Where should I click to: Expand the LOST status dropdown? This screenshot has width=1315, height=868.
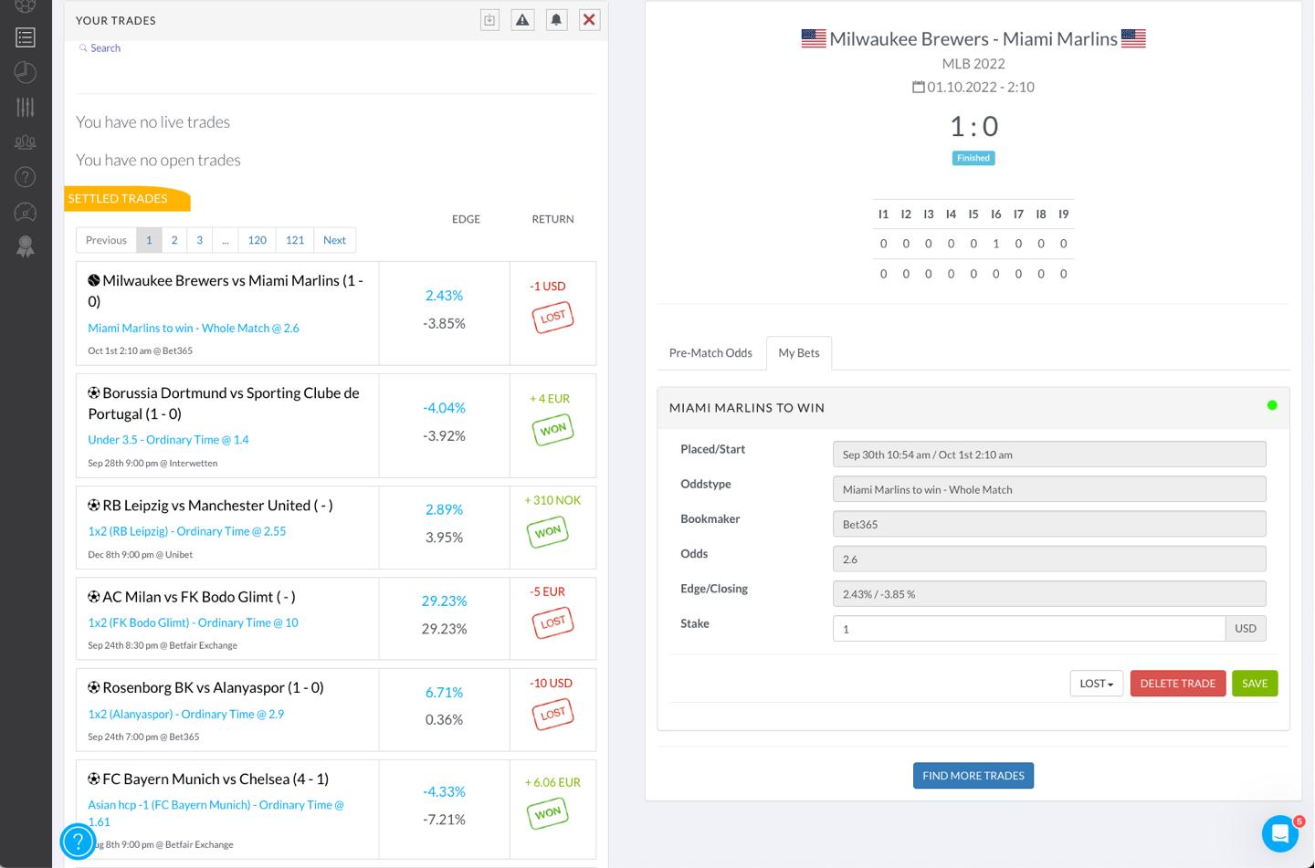pos(1096,684)
